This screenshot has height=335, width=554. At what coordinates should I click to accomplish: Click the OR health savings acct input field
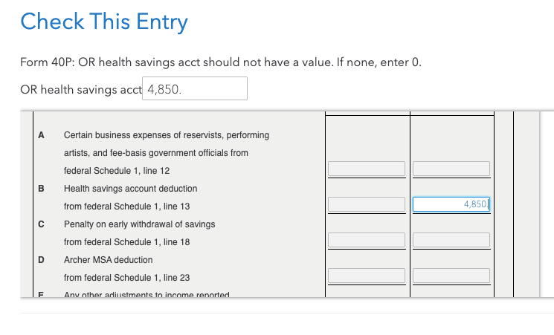[x=195, y=89]
